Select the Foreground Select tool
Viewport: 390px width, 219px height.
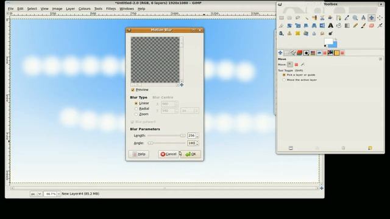point(330,18)
